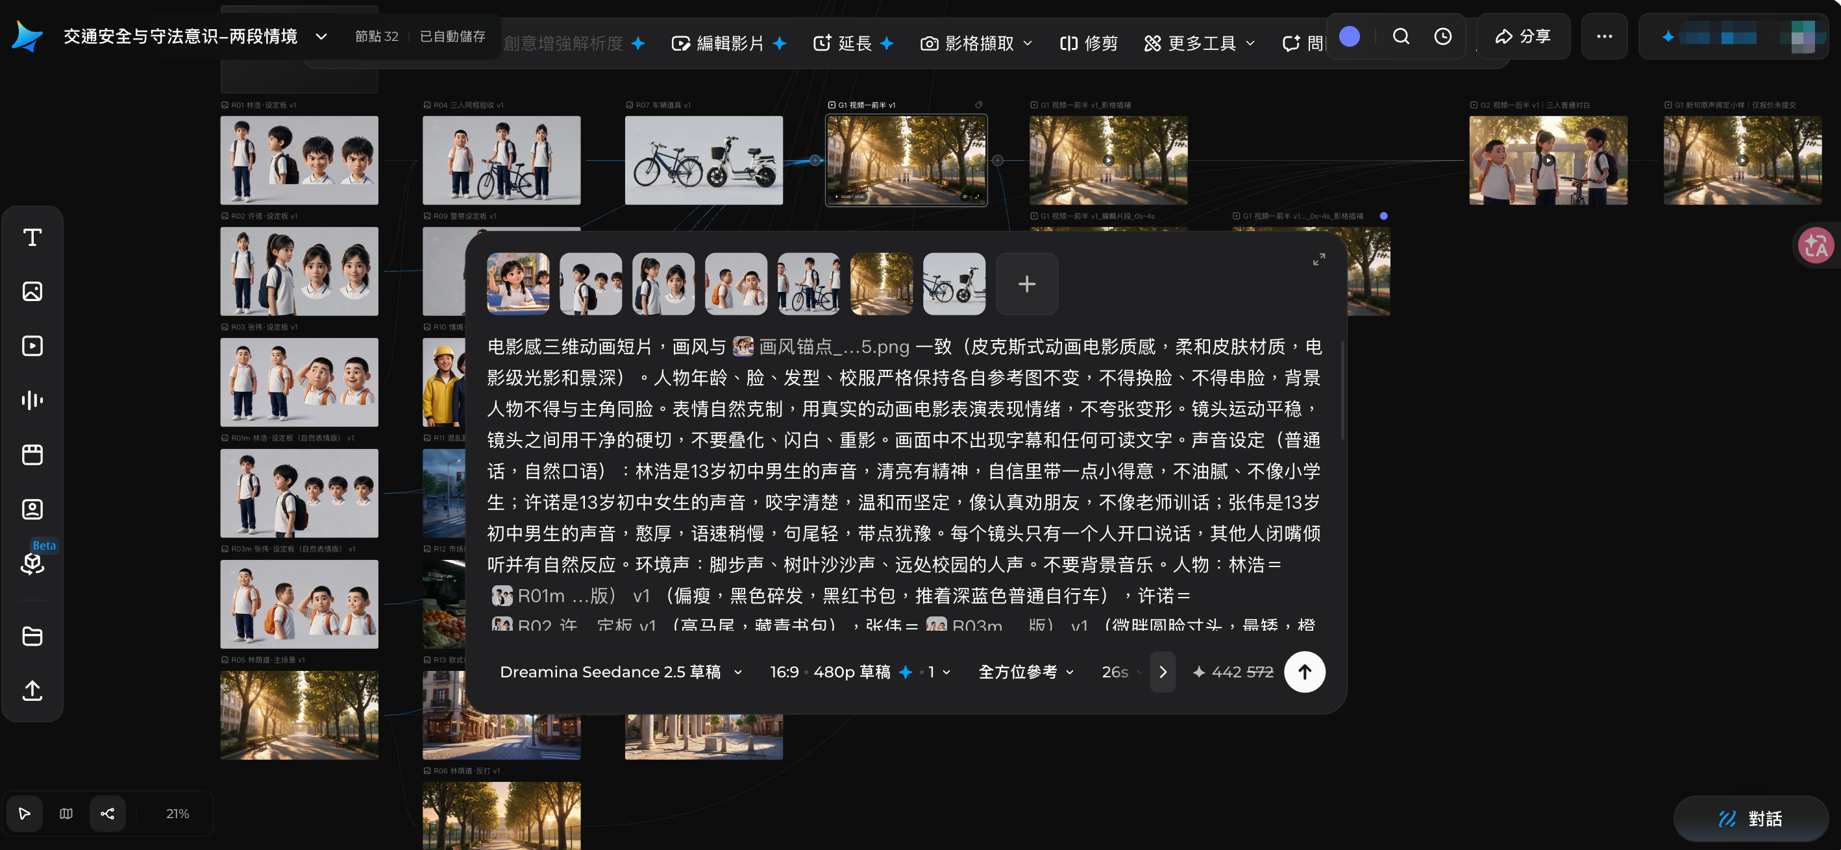Click 修剪 toolbar item
The height and width of the screenshot is (850, 1841).
[x=1089, y=43]
